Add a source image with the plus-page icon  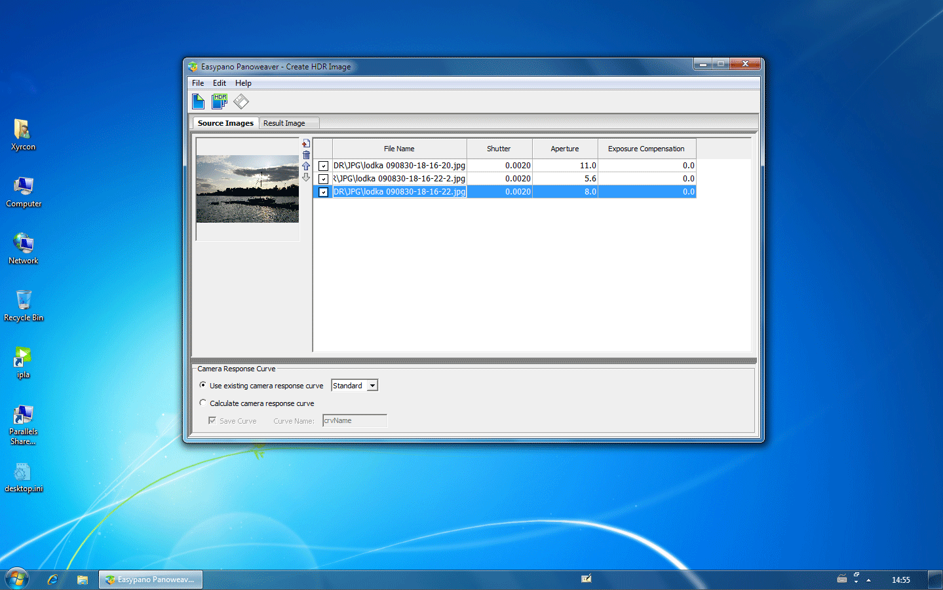306,143
